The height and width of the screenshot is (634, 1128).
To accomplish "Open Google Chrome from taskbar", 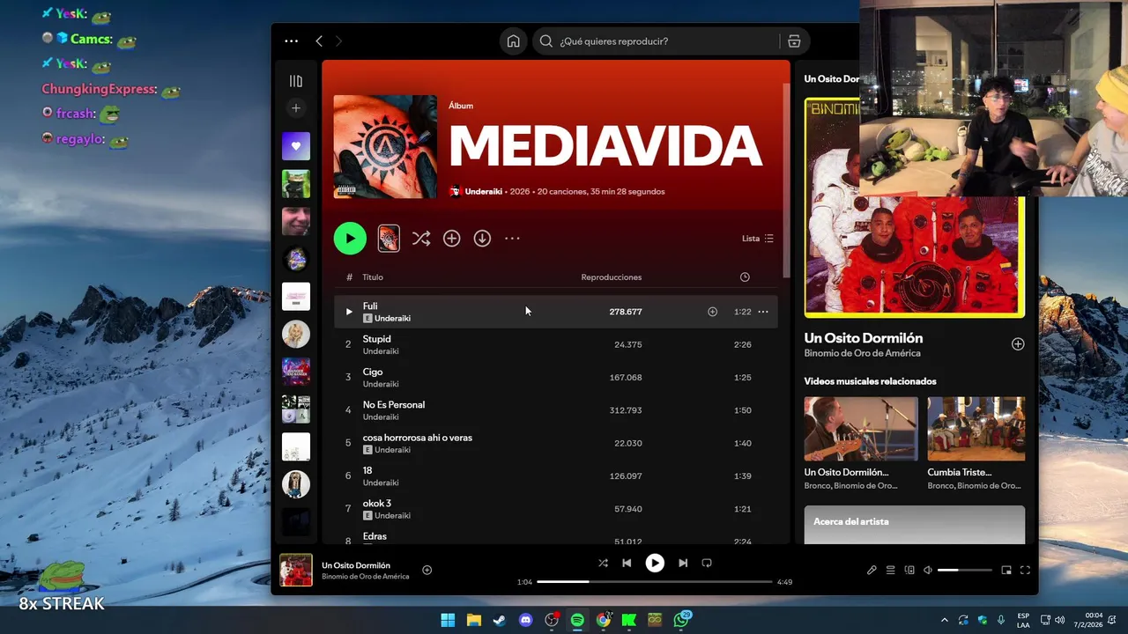I will [604, 620].
